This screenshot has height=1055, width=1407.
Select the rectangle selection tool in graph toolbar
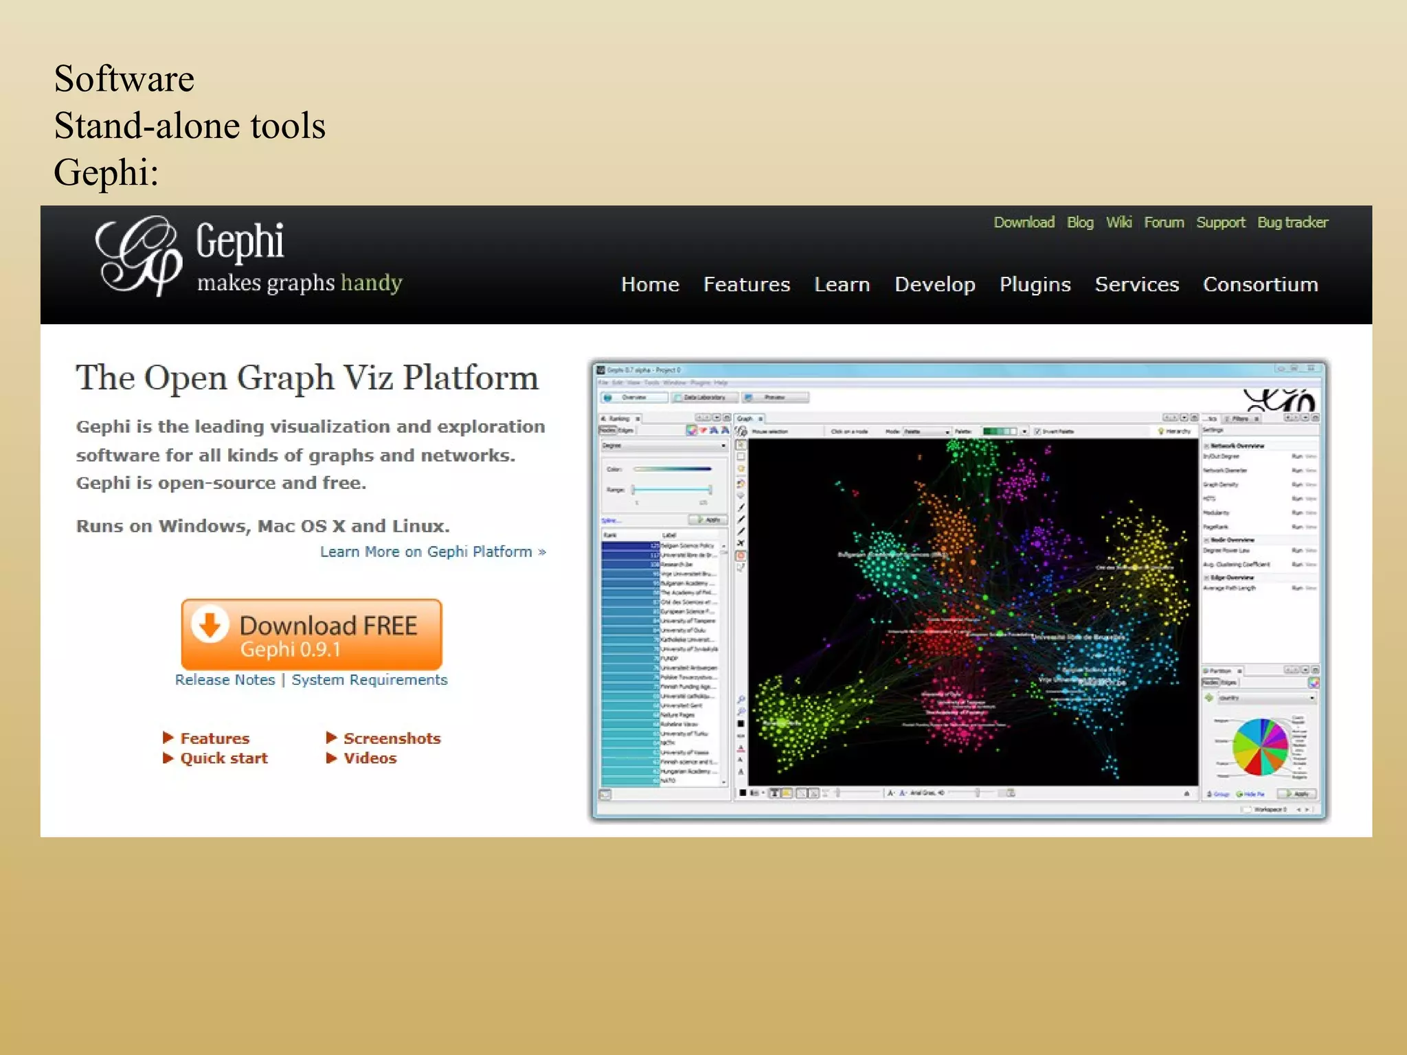click(741, 457)
